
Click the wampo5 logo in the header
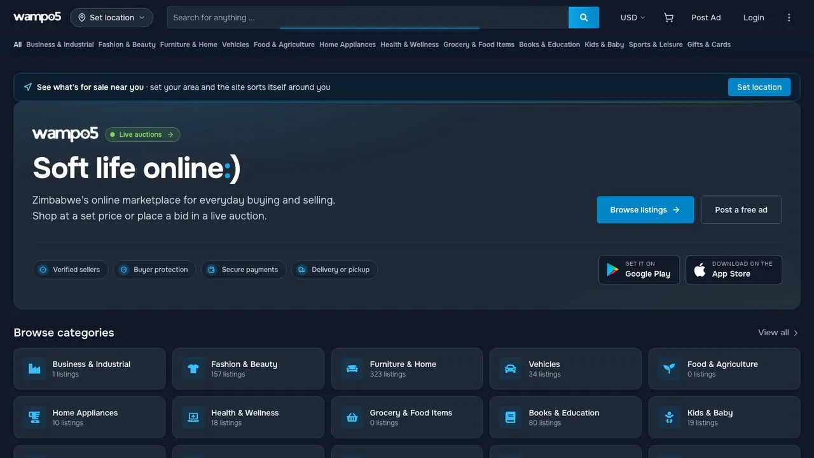click(x=38, y=17)
